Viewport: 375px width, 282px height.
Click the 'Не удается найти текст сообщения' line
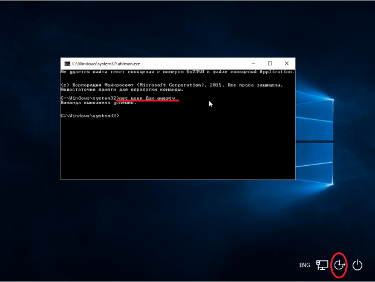(177, 72)
